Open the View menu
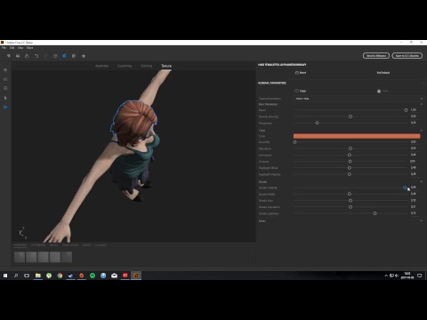Screen dimensions: 427x320 point(20,48)
